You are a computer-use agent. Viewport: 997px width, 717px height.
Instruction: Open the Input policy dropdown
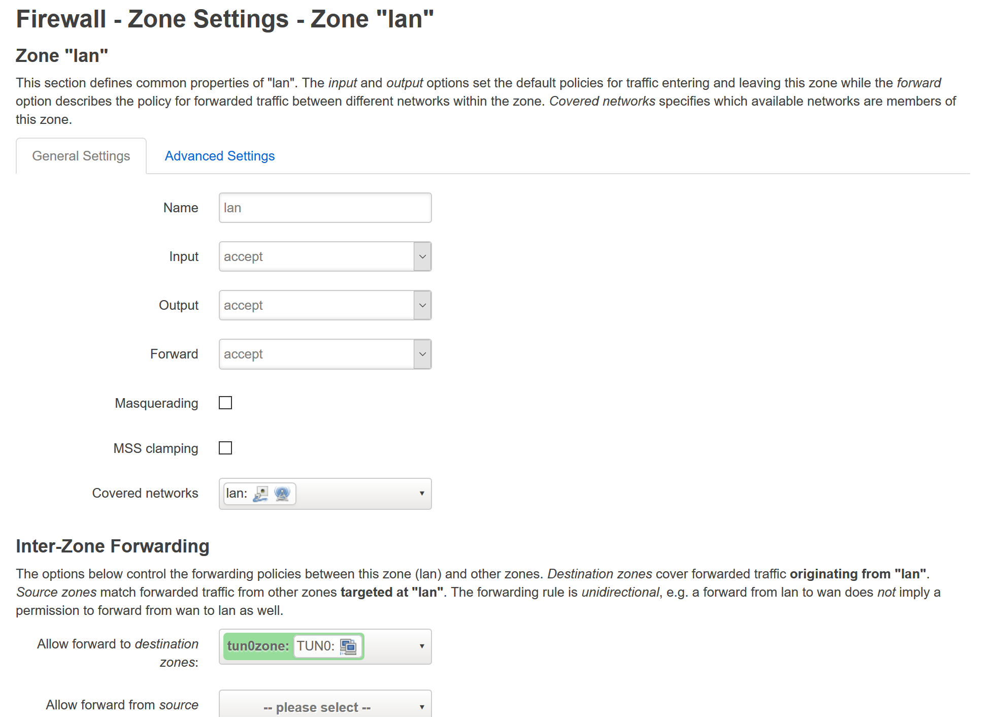pos(317,256)
